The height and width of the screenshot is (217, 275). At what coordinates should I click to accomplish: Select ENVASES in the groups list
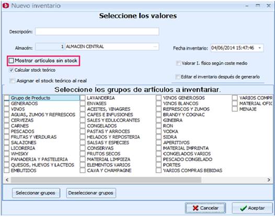pos(97,104)
